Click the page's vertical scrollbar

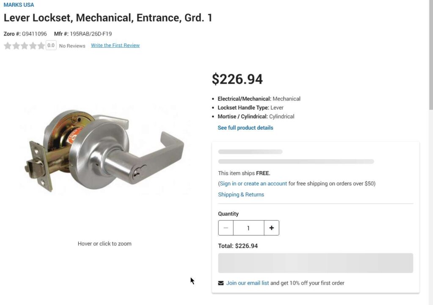click(430, 84)
